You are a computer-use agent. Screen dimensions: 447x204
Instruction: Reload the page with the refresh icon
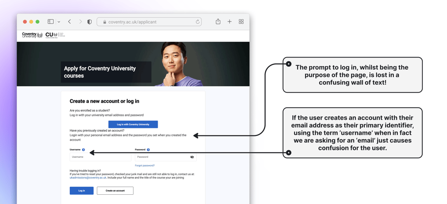coord(197,22)
